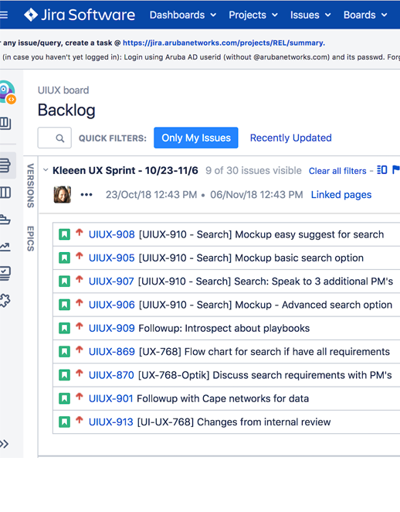Click priority arrow icon of UIUX-901
The height and width of the screenshot is (512, 400).
[x=80, y=397]
